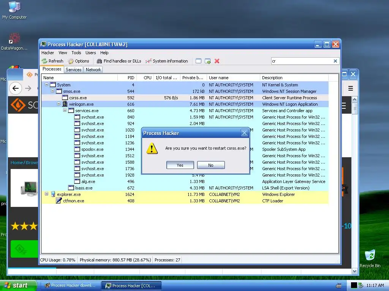Switch to Process Hacker download taskbar item

(x=70, y=286)
